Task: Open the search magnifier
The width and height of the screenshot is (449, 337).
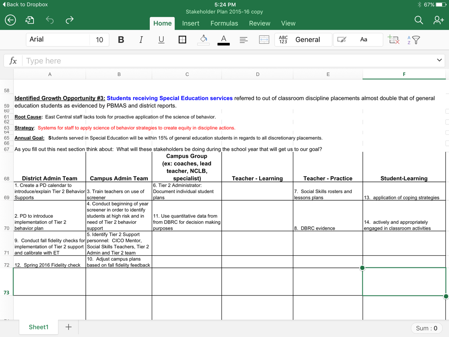Action: point(418,20)
